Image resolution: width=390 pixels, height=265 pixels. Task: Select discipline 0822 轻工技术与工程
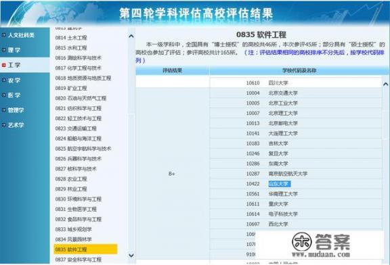(x=79, y=118)
